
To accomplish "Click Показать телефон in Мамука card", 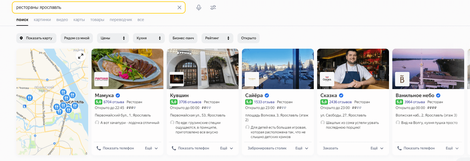I will point(118,148).
